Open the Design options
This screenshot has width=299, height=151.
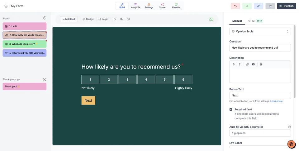point(88,19)
